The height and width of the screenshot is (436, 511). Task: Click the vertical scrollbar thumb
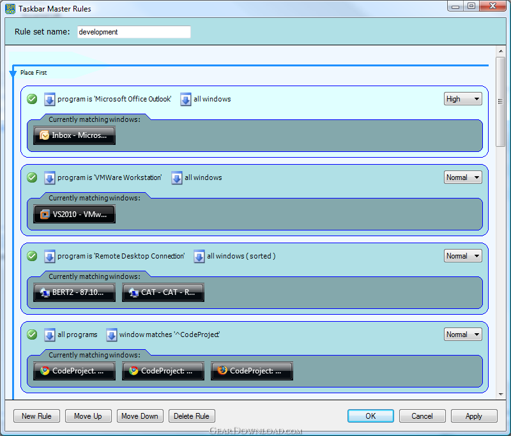pos(500,102)
